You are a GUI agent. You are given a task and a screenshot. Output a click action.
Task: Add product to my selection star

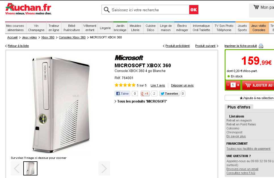click(x=256, y=98)
